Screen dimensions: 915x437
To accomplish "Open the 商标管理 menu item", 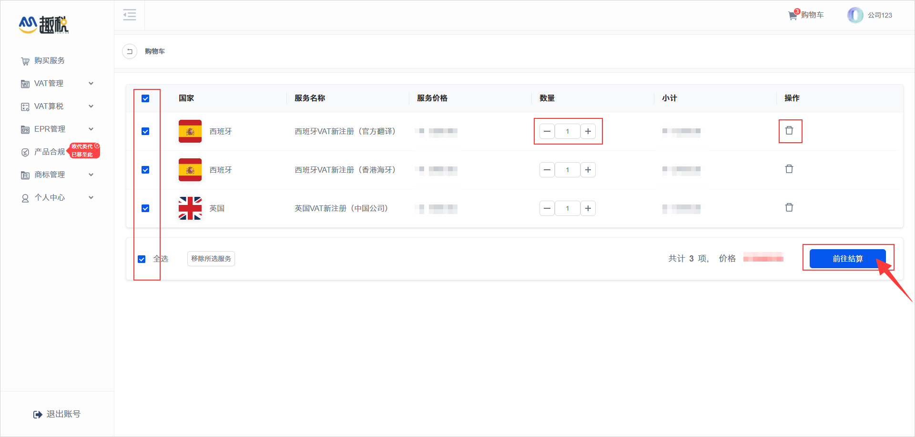I will 49,175.
